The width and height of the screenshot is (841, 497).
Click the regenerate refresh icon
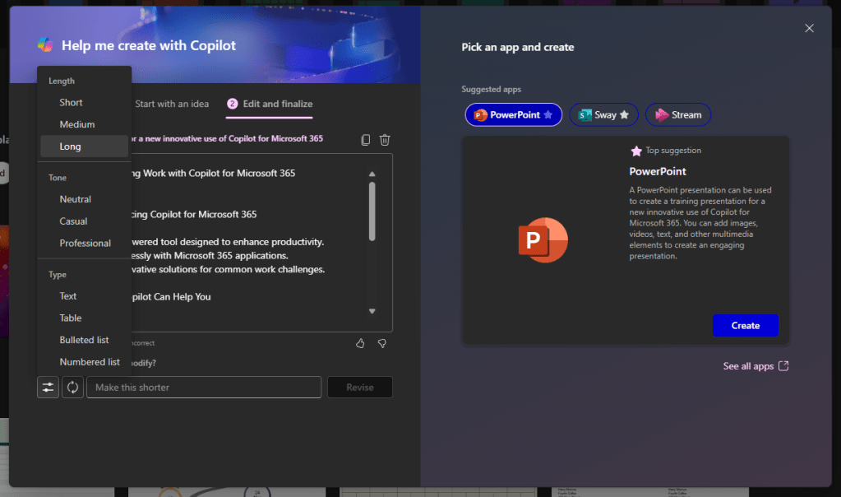pyautogui.click(x=72, y=388)
